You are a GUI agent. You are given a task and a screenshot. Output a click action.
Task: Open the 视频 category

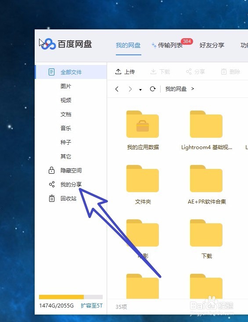[x=66, y=100]
